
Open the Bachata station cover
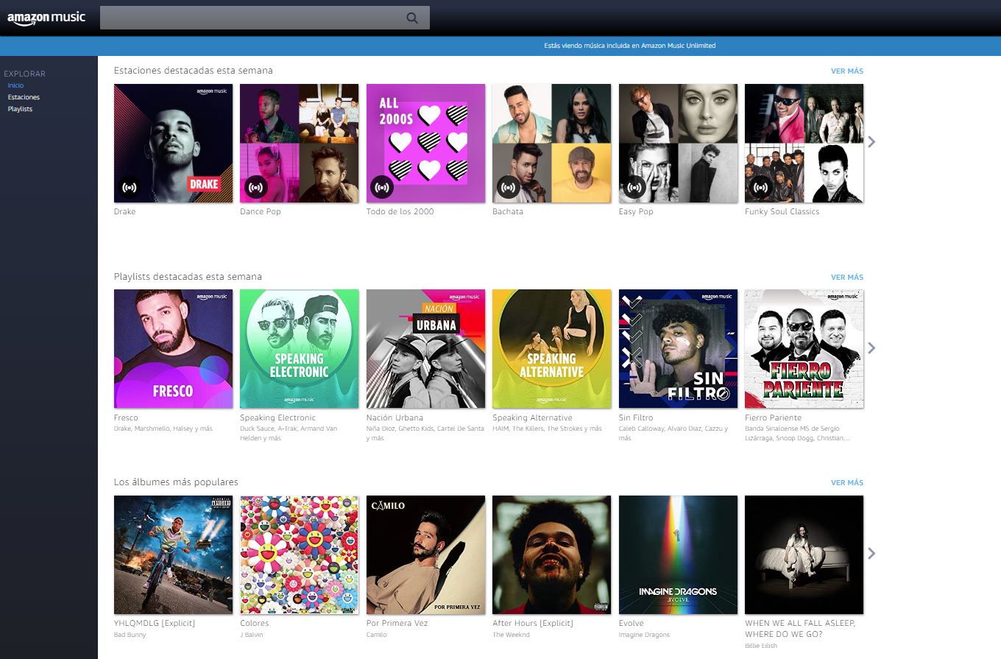(x=552, y=143)
